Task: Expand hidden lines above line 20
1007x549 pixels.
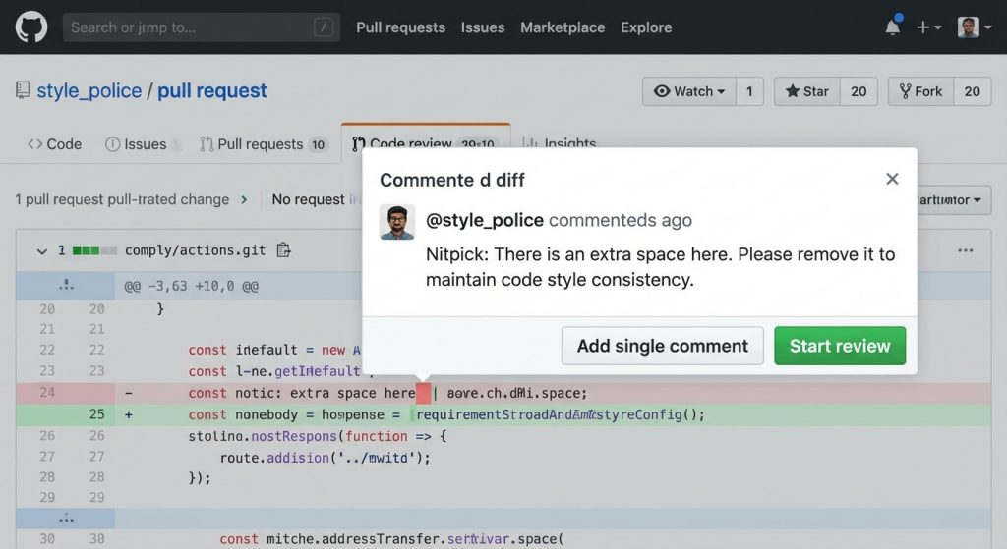Action: (x=65, y=287)
